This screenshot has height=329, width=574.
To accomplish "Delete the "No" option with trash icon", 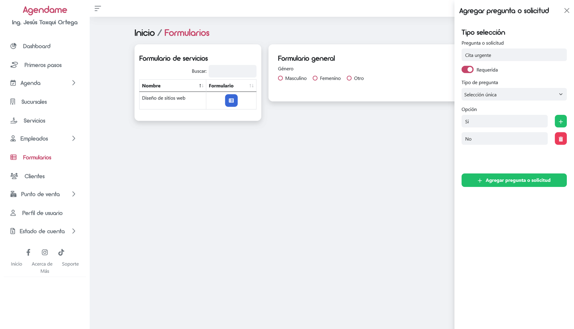I will pyautogui.click(x=560, y=139).
